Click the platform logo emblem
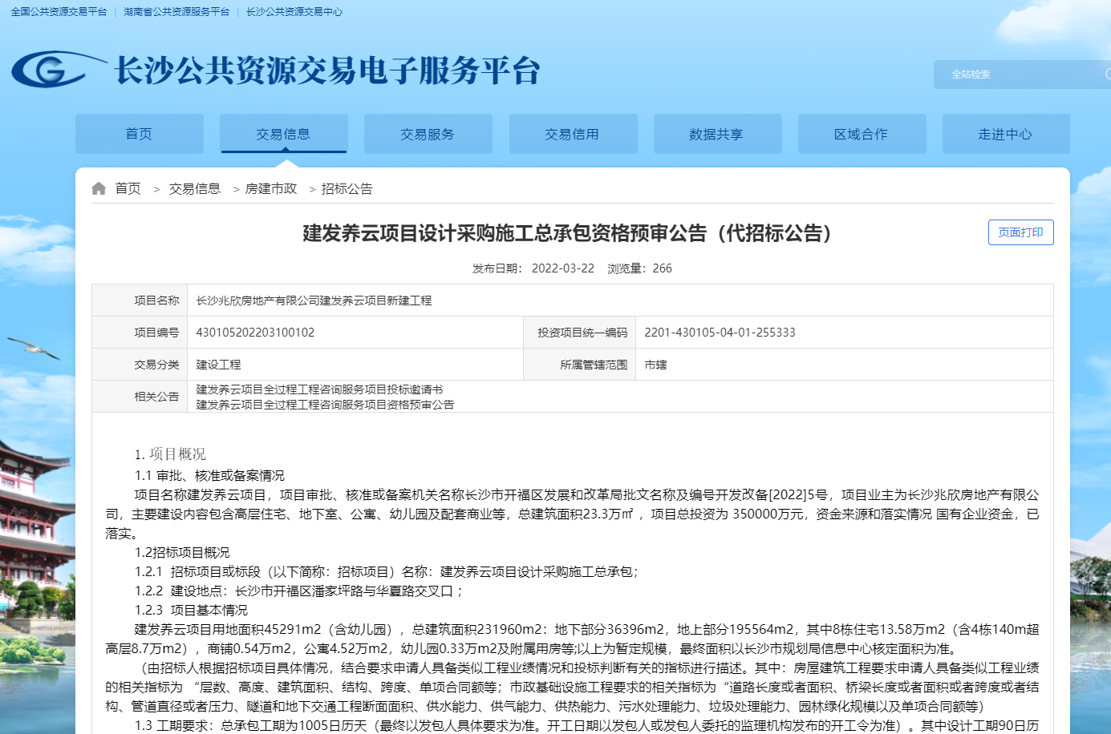Viewport: 1111px width, 734px height. [51, 71]
